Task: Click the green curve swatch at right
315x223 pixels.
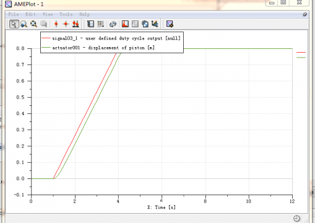Action: click(301, 58)
